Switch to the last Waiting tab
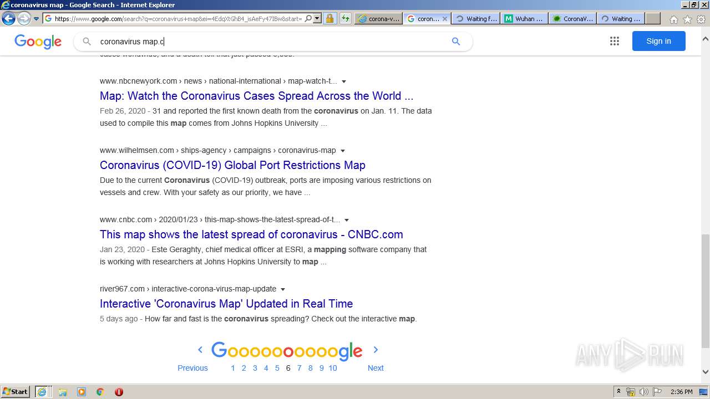Screen dimensions: 710x399 pyautogui.click(x=621, y=18)
